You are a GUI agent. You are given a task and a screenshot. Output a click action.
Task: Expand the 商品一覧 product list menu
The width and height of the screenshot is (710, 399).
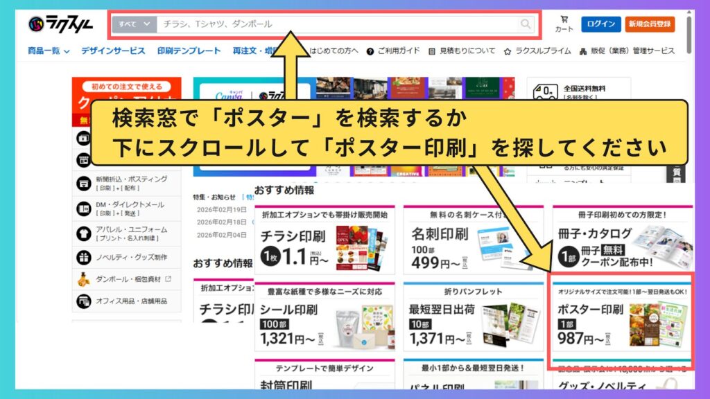point(49,51)
